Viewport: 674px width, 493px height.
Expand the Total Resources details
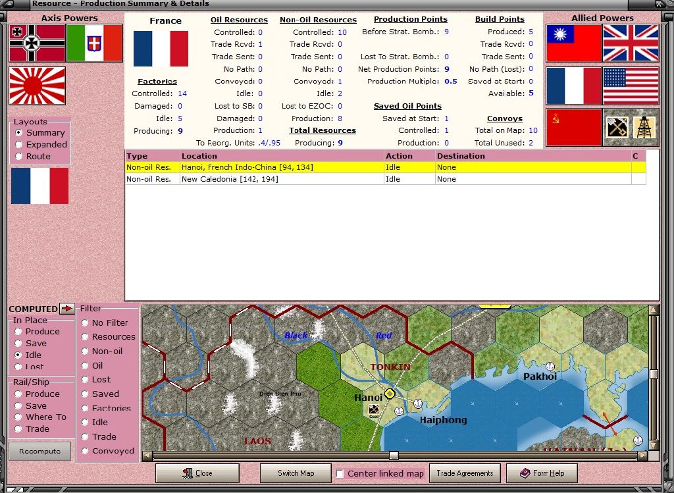322,130
